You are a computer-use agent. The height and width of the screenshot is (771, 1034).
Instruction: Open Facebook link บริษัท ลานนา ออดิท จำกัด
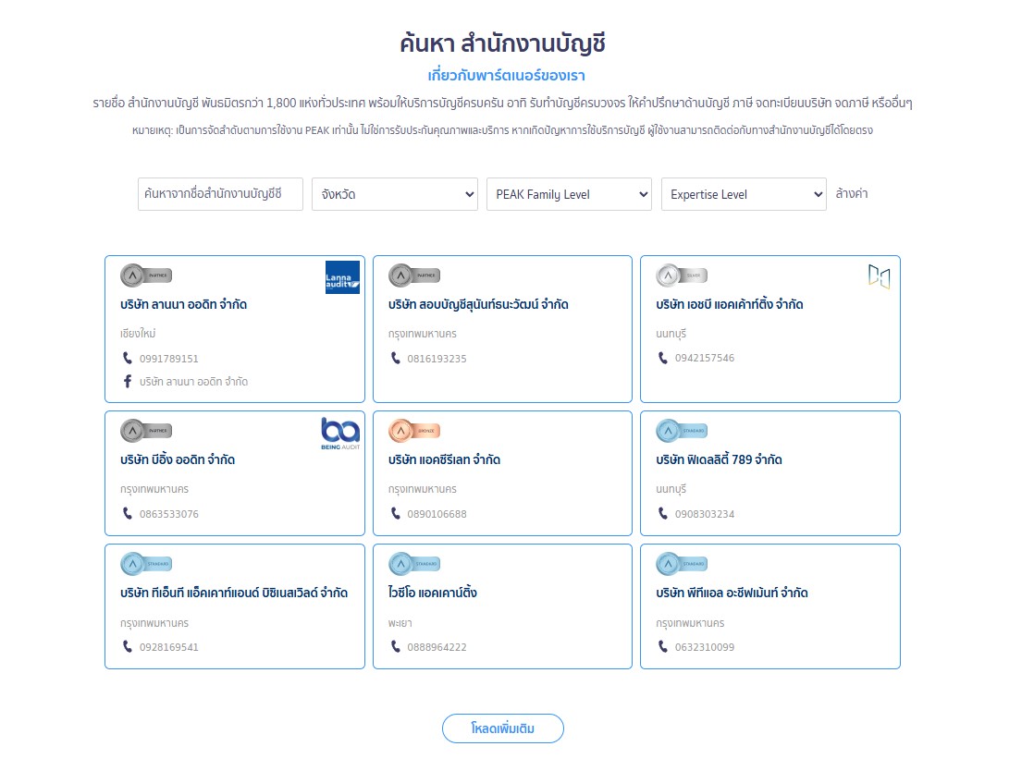point(193,382)
